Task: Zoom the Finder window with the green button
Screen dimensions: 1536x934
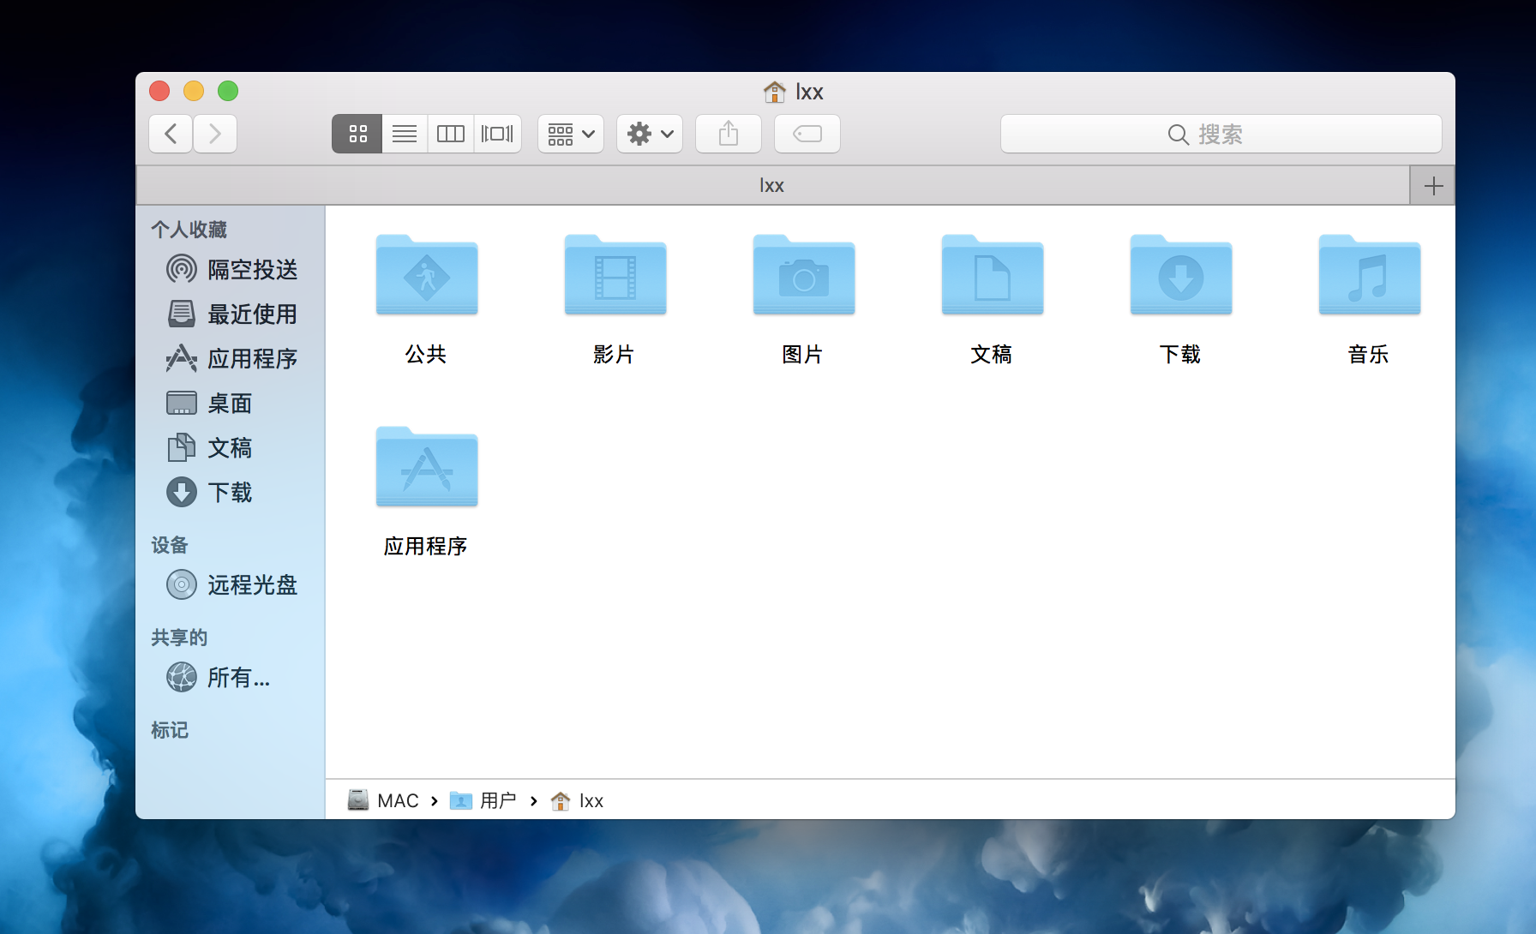Action: (x=228, y=91)
